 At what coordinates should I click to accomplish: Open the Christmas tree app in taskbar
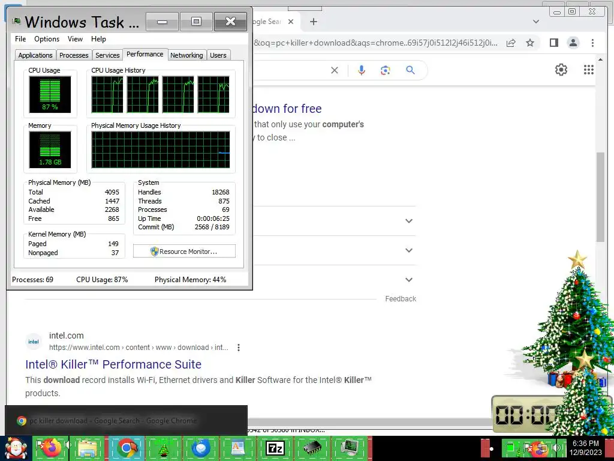[x=164, y=448]
